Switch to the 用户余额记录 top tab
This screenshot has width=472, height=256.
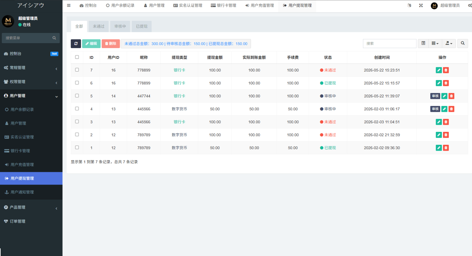[120, 6]
